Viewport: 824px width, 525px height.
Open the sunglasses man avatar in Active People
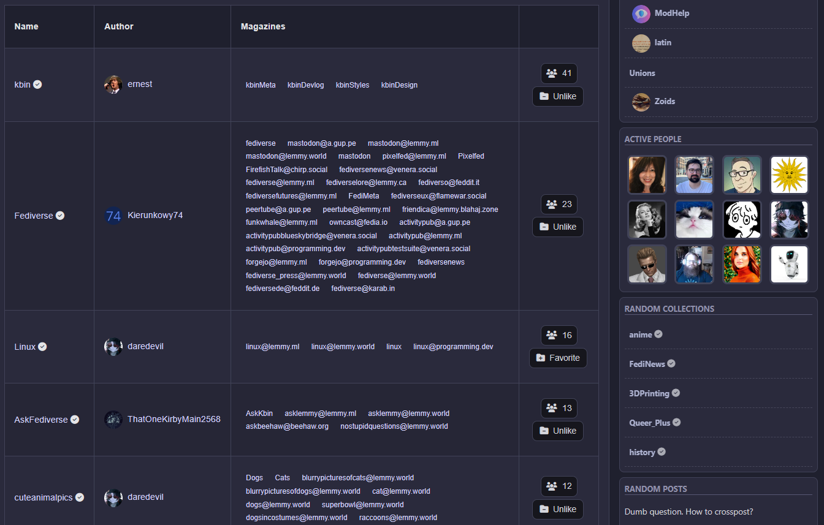coord(647,264)
